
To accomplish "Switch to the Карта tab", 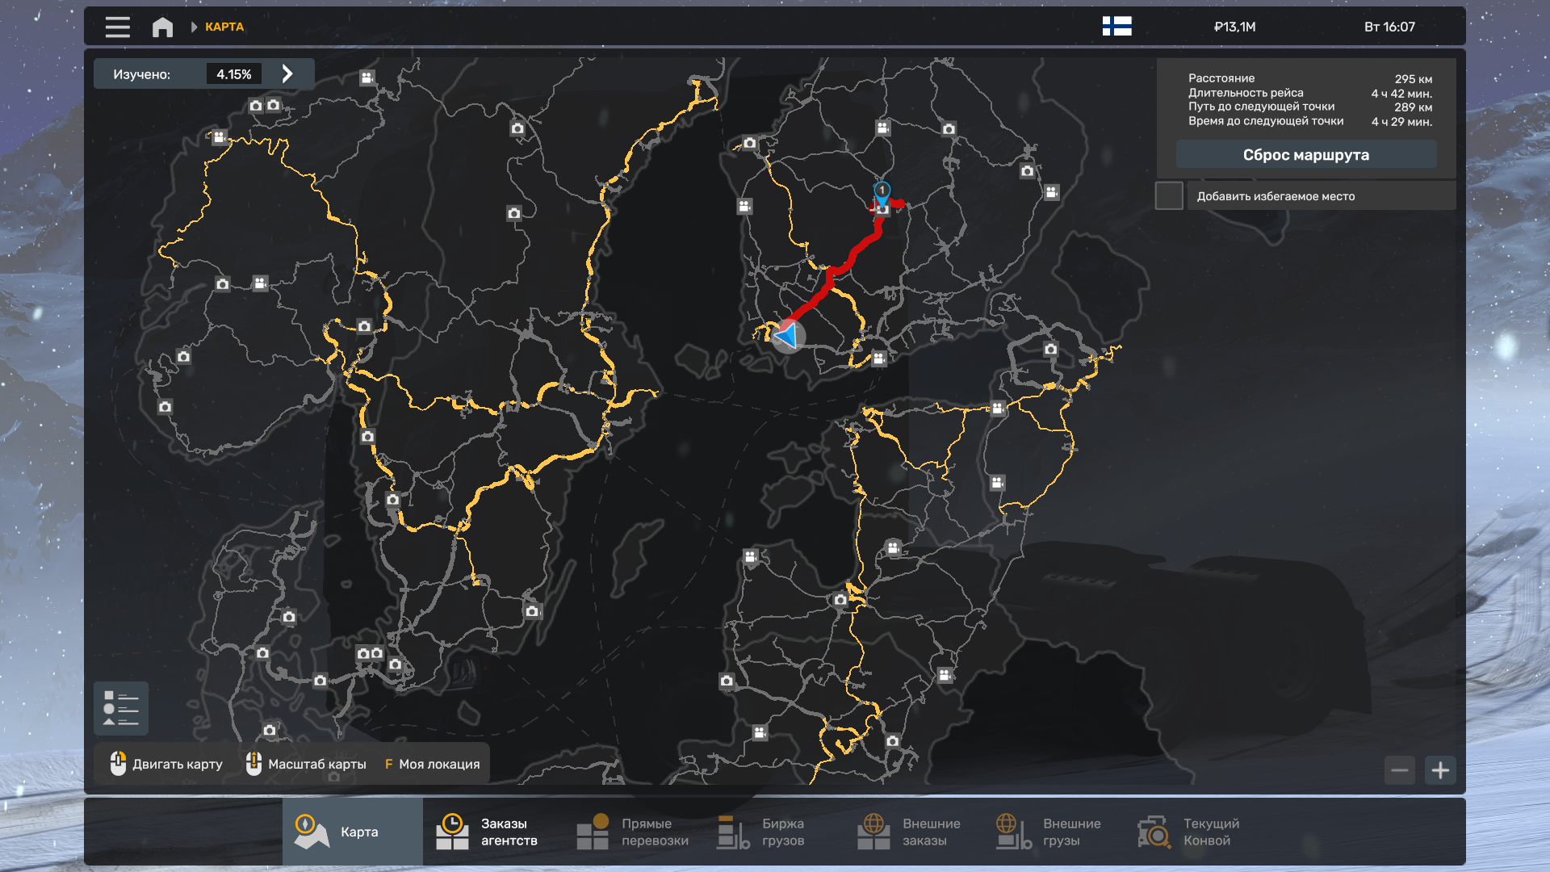I will pos(352,832).
